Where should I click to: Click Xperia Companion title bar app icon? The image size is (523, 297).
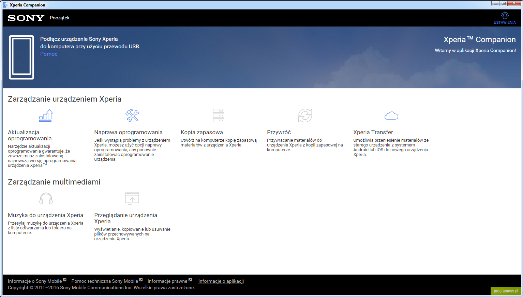tap(5, 5)
